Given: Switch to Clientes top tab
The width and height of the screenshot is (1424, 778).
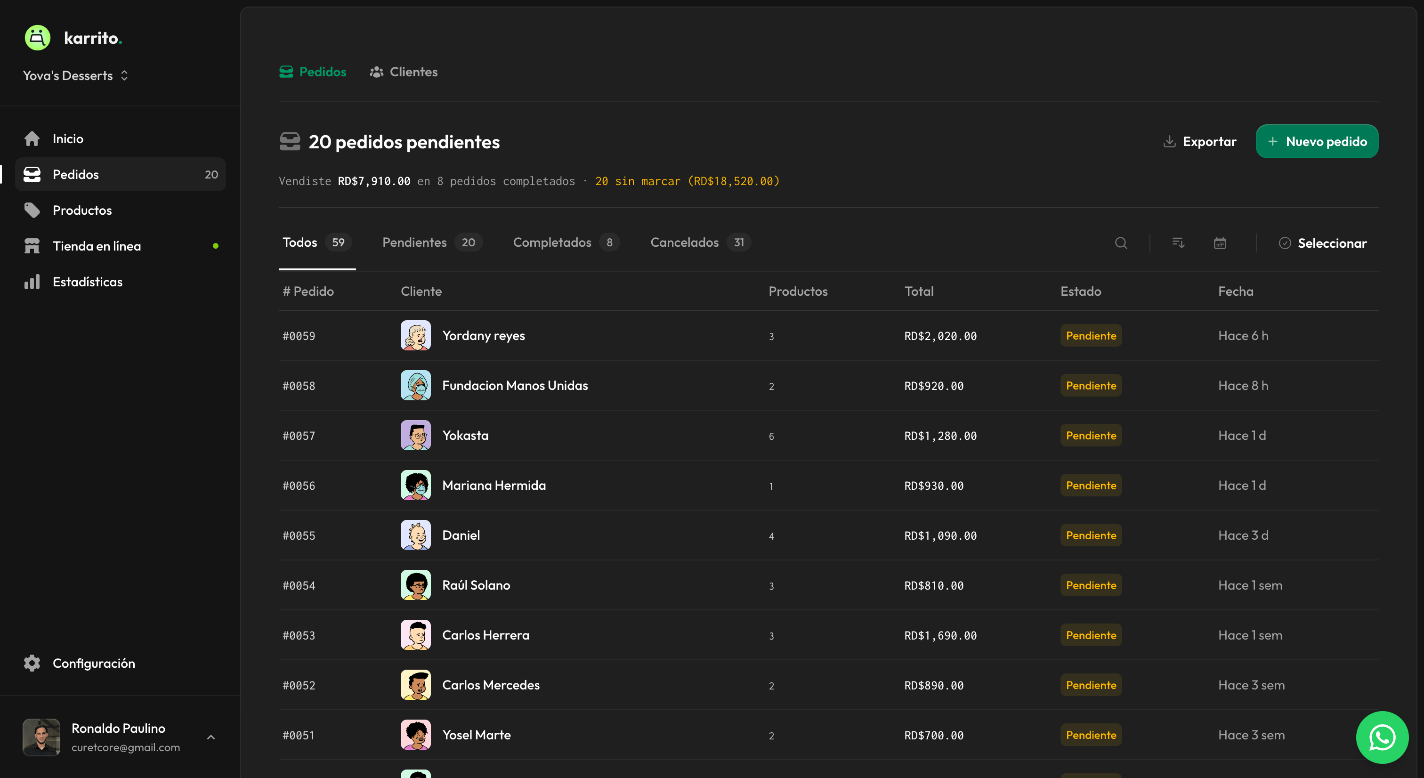Looking at the screenshot, I should [x=404, y=72].
